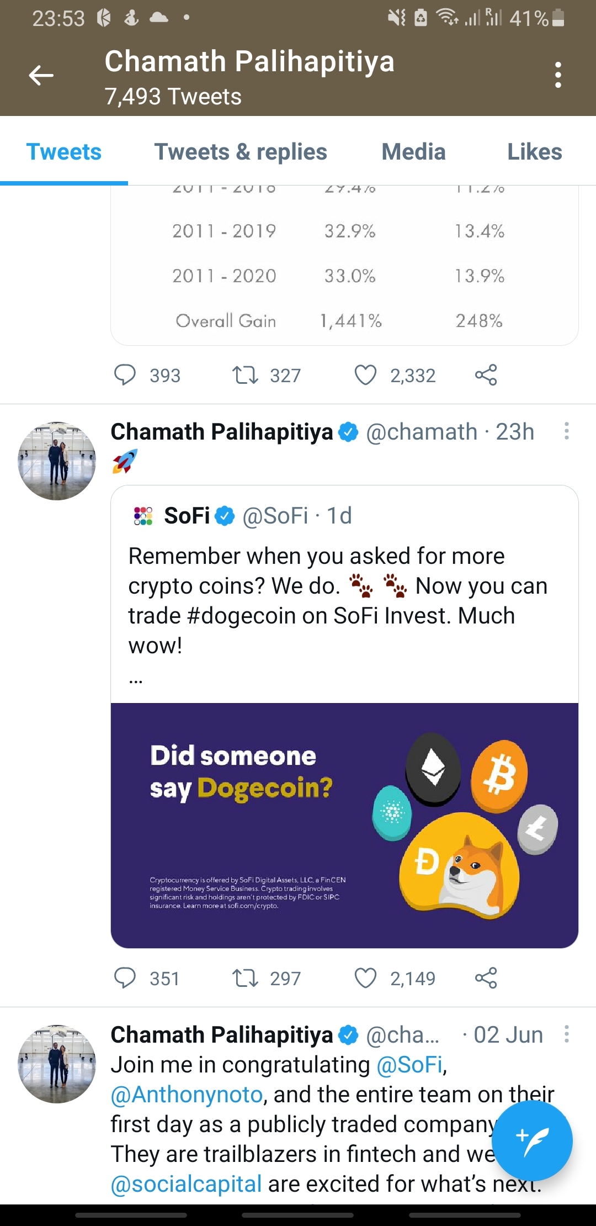Retweet the tweet with 327 retweets
Image resolution: width=596 pixels, height=1226 pixels.
tap(245, 375)
